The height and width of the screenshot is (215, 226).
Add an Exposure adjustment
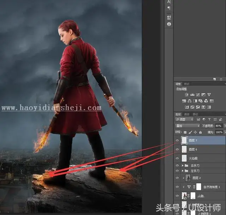pos(203,95)
